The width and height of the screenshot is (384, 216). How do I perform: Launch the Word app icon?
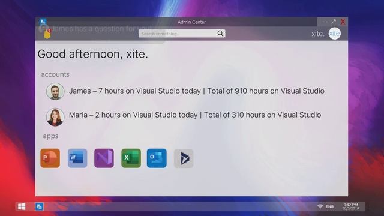tap(77, 158)
